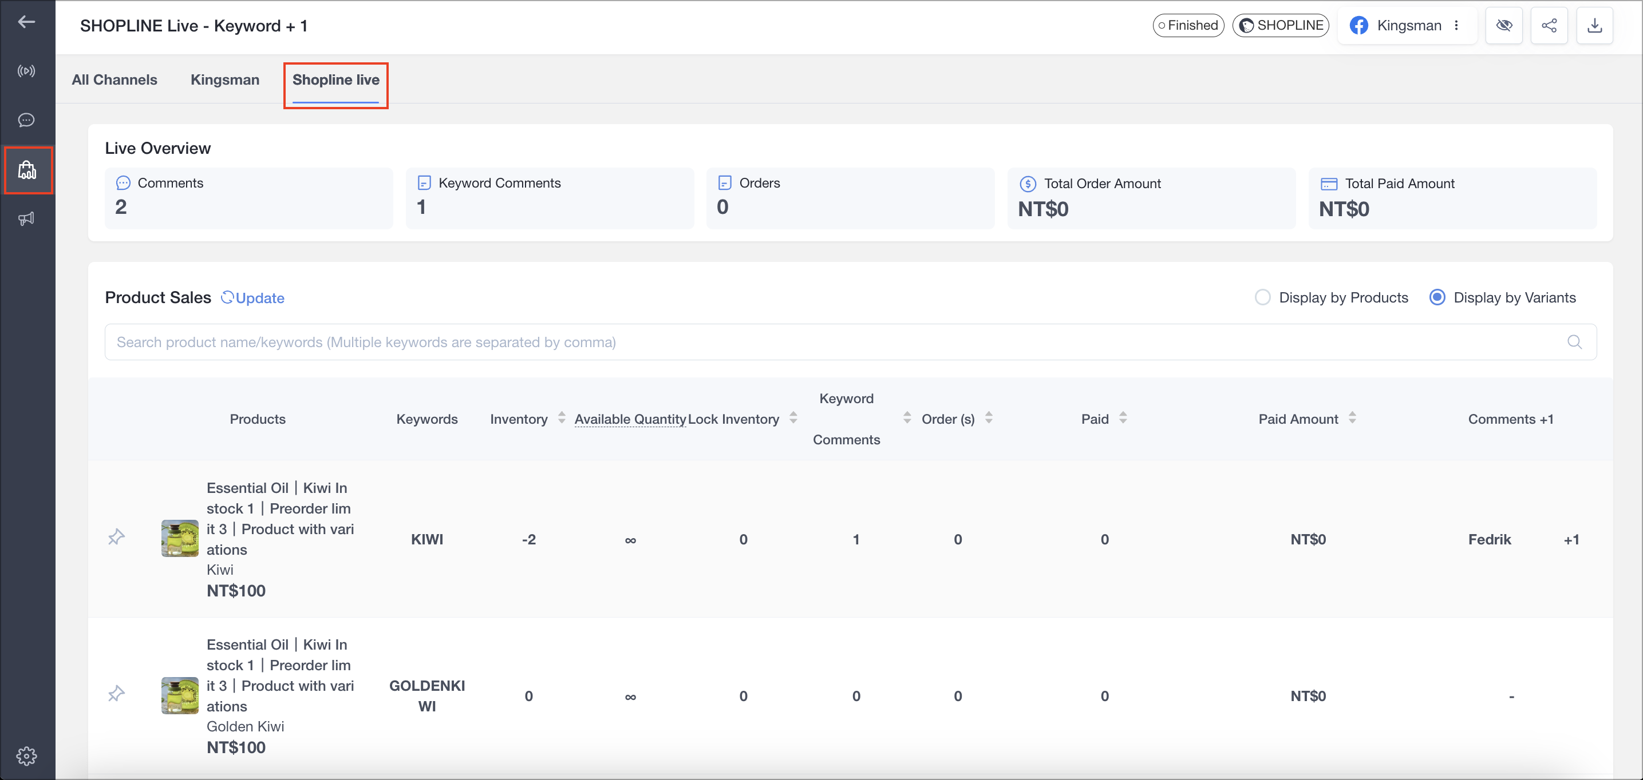
Task: Sort by Order (s) arrows
Action: pos(989,418)
